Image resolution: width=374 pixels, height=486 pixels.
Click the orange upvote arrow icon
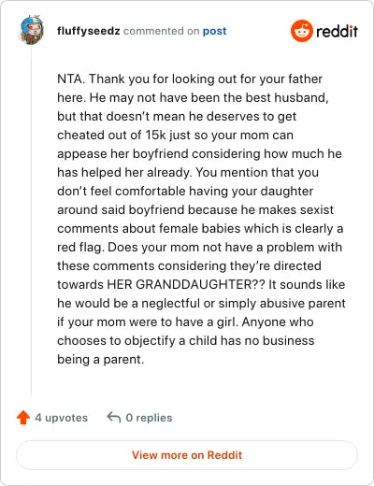23,418
